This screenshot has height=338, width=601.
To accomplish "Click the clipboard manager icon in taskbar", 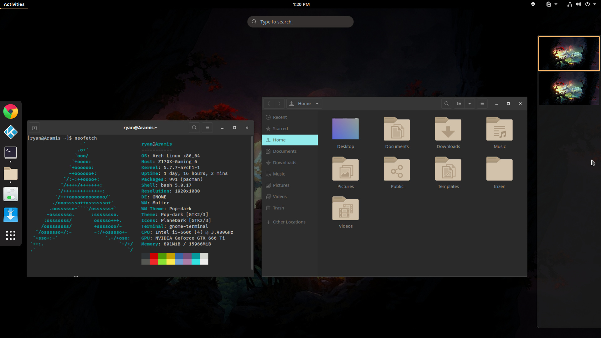I will tap(549, 4).
